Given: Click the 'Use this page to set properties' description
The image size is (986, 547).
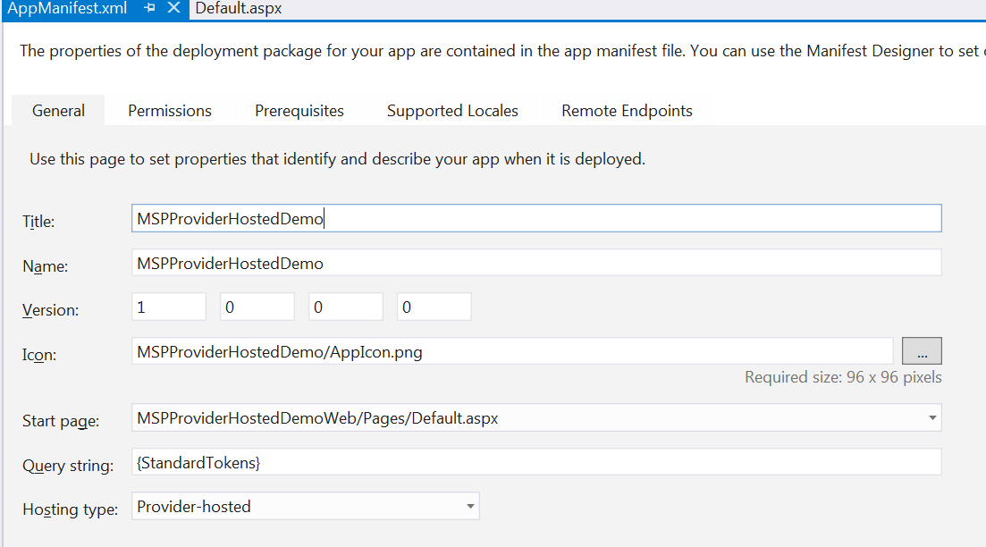Looking at the screenshot, I should [x=337, y=159].
